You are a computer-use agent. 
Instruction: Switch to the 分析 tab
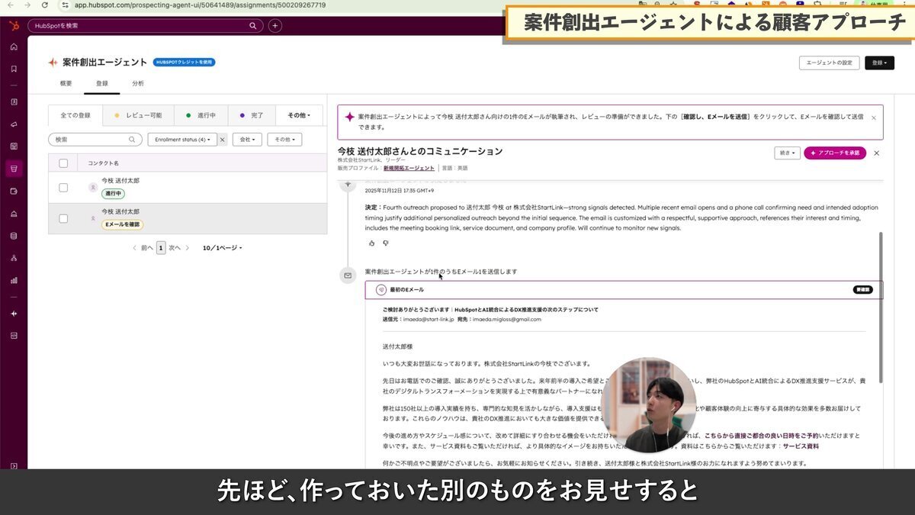click(137, 83)
